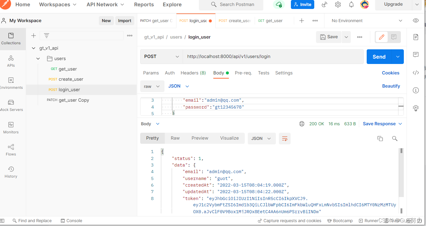Image resolution: width=426 pixels, height=226 pixels.
Task: Open related requests lightbulb icon
Action: pos(416,108)
